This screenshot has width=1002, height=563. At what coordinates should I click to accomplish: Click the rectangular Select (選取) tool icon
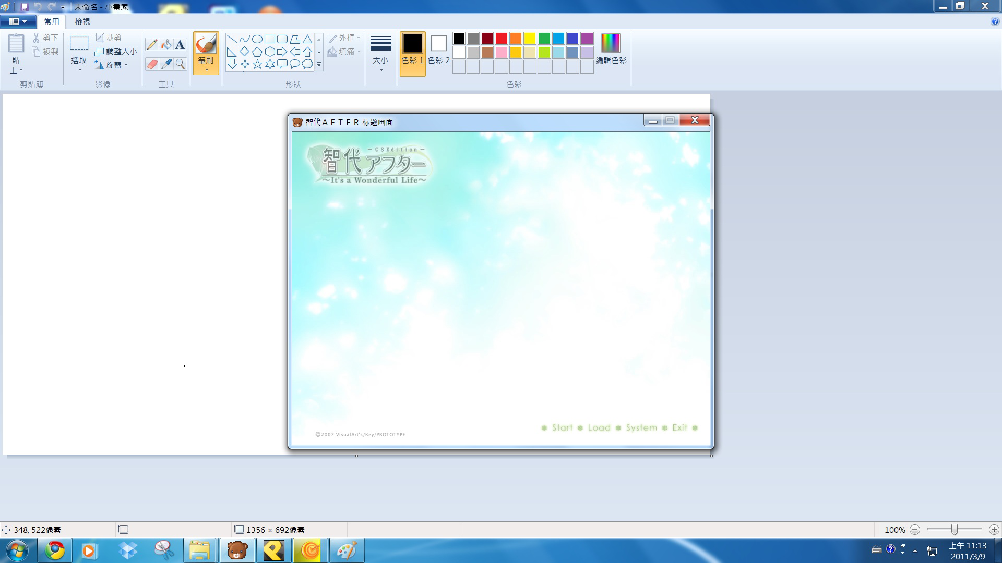point(79,43)
